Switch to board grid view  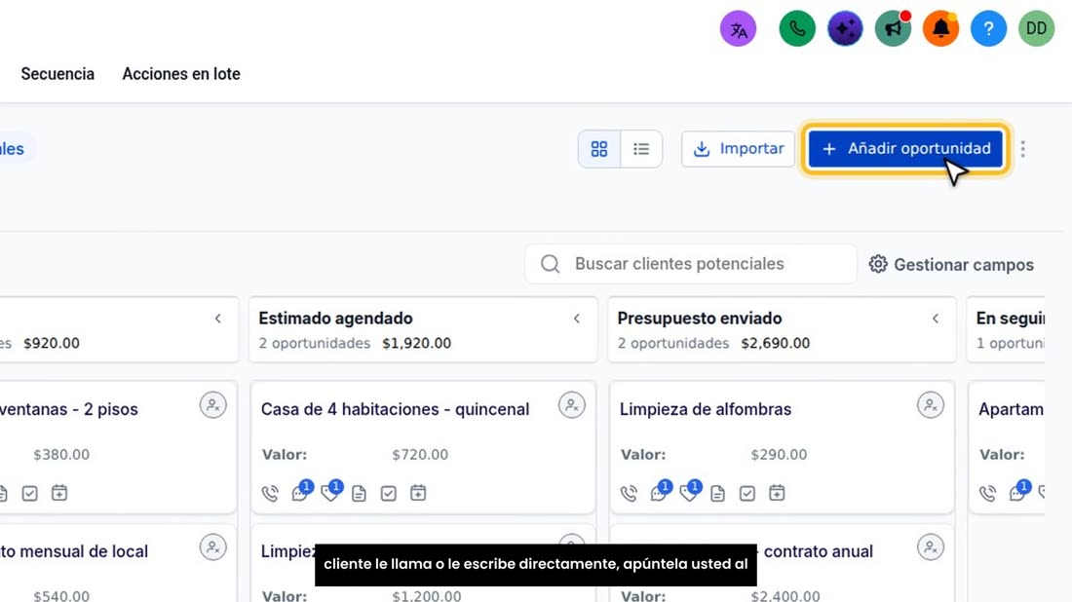(x=599, y=149)
